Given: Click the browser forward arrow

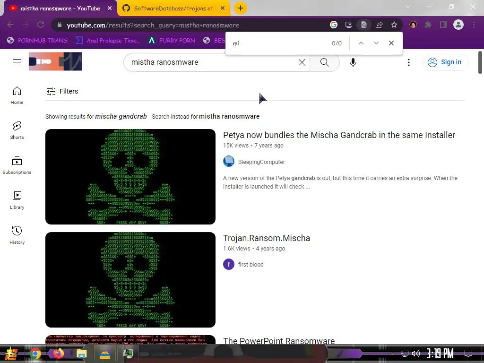Looking at the screenshot, I should coord(26,25).
